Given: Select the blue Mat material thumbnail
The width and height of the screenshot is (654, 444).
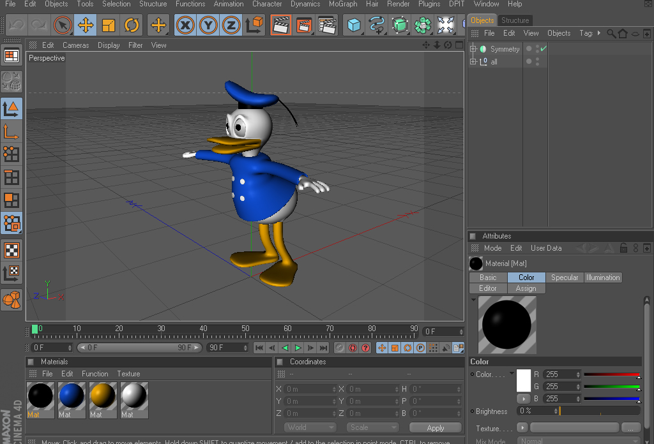Looking at the screenshot, I should (72, 400).
